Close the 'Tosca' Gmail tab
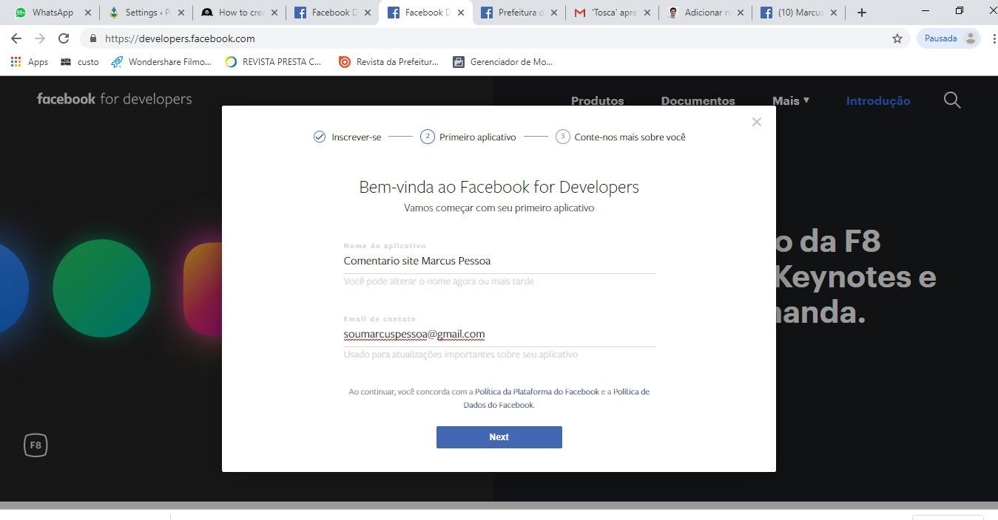The width and height of the screenshot is (998, 520). [x=647, y=13]
